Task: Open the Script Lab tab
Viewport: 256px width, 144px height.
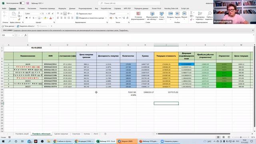Action: pyautogui.click(x=185, y=8)
